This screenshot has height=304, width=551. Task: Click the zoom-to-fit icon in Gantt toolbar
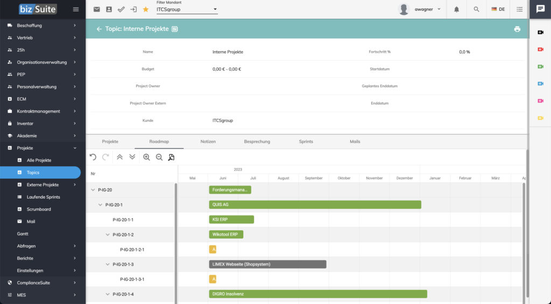(x=172, y=157)
